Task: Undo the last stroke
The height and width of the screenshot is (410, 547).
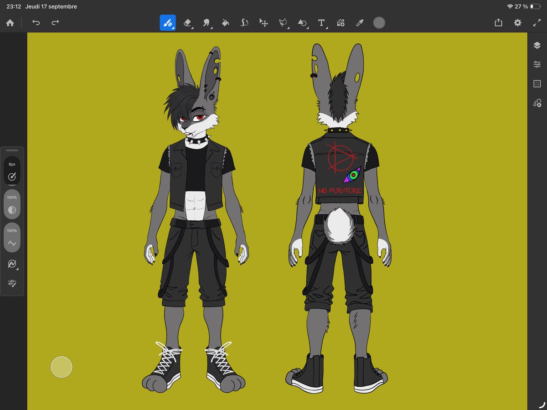Action: tap(36, 23)
